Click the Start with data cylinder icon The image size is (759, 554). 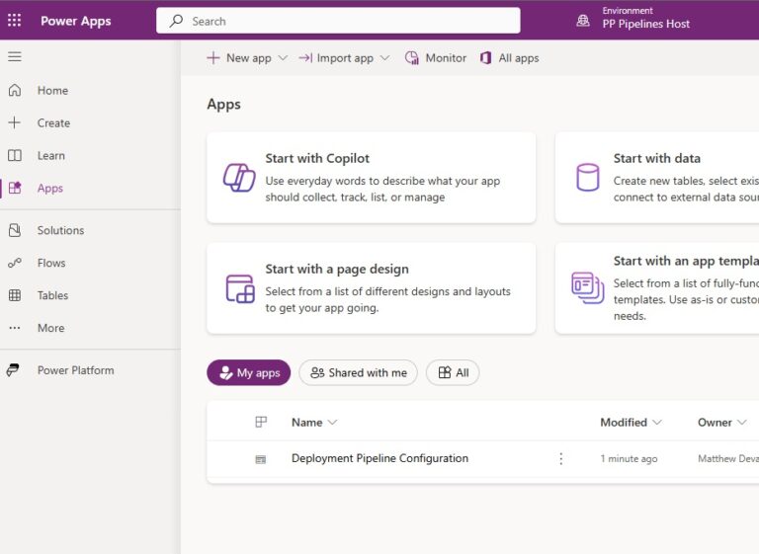(587, 178)
